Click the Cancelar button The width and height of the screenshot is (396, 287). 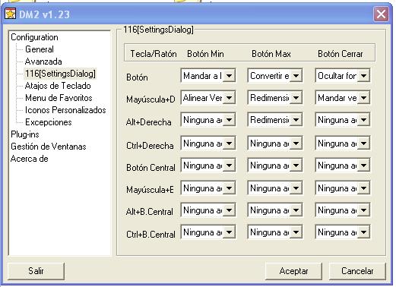(357, 271)
